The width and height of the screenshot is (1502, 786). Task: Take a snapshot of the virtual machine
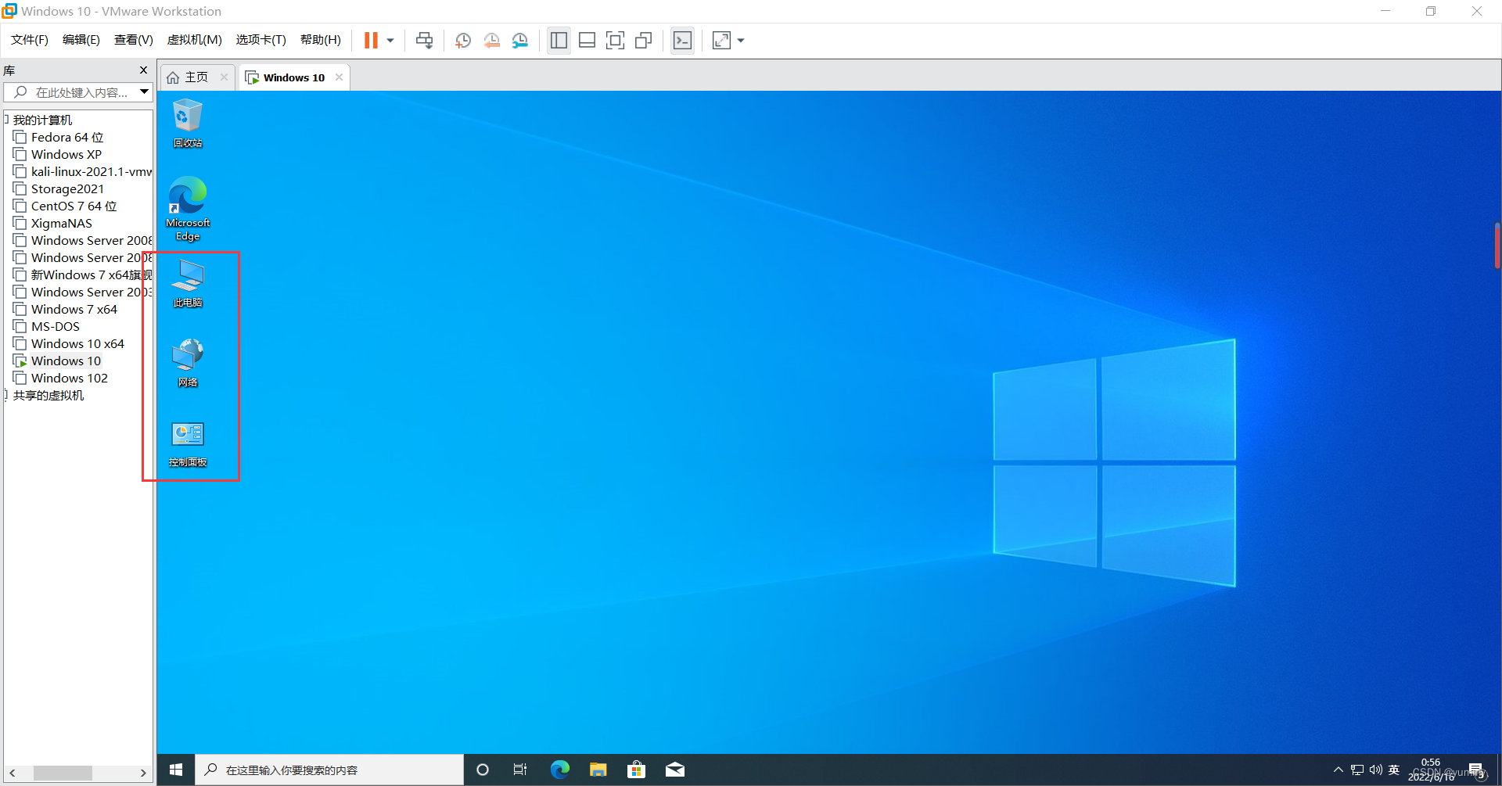pyautogui.click(x=462, y=40)
